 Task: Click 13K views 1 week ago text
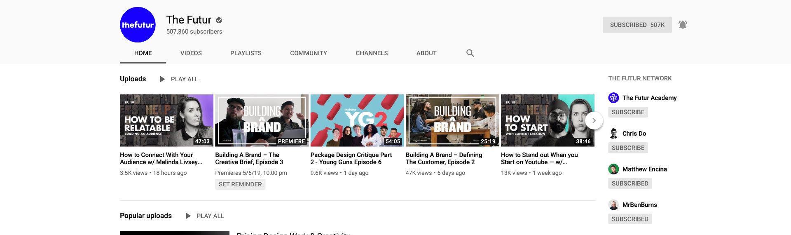coord(531,173)
